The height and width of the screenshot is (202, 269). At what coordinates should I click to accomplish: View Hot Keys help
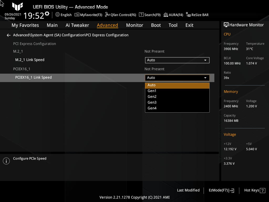point(254,190)
